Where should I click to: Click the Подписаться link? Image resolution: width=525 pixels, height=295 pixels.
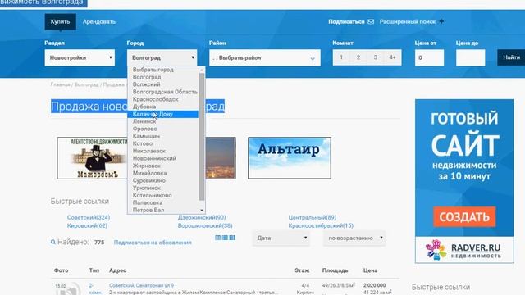(x=346, y=21)
